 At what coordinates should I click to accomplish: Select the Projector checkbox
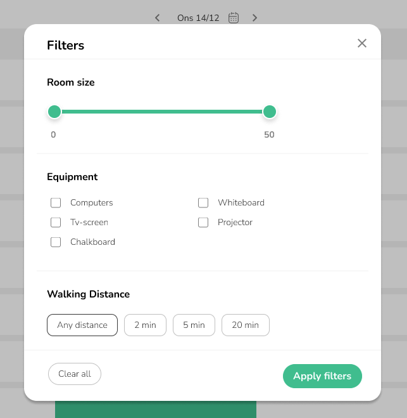203,223
